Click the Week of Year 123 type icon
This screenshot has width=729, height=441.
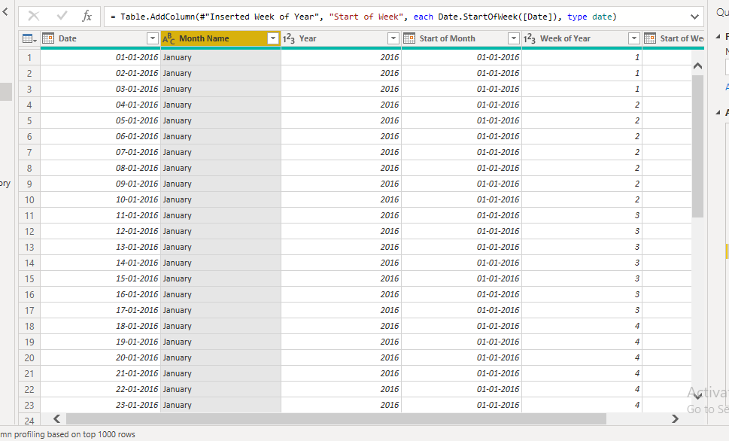pos(530,38)
